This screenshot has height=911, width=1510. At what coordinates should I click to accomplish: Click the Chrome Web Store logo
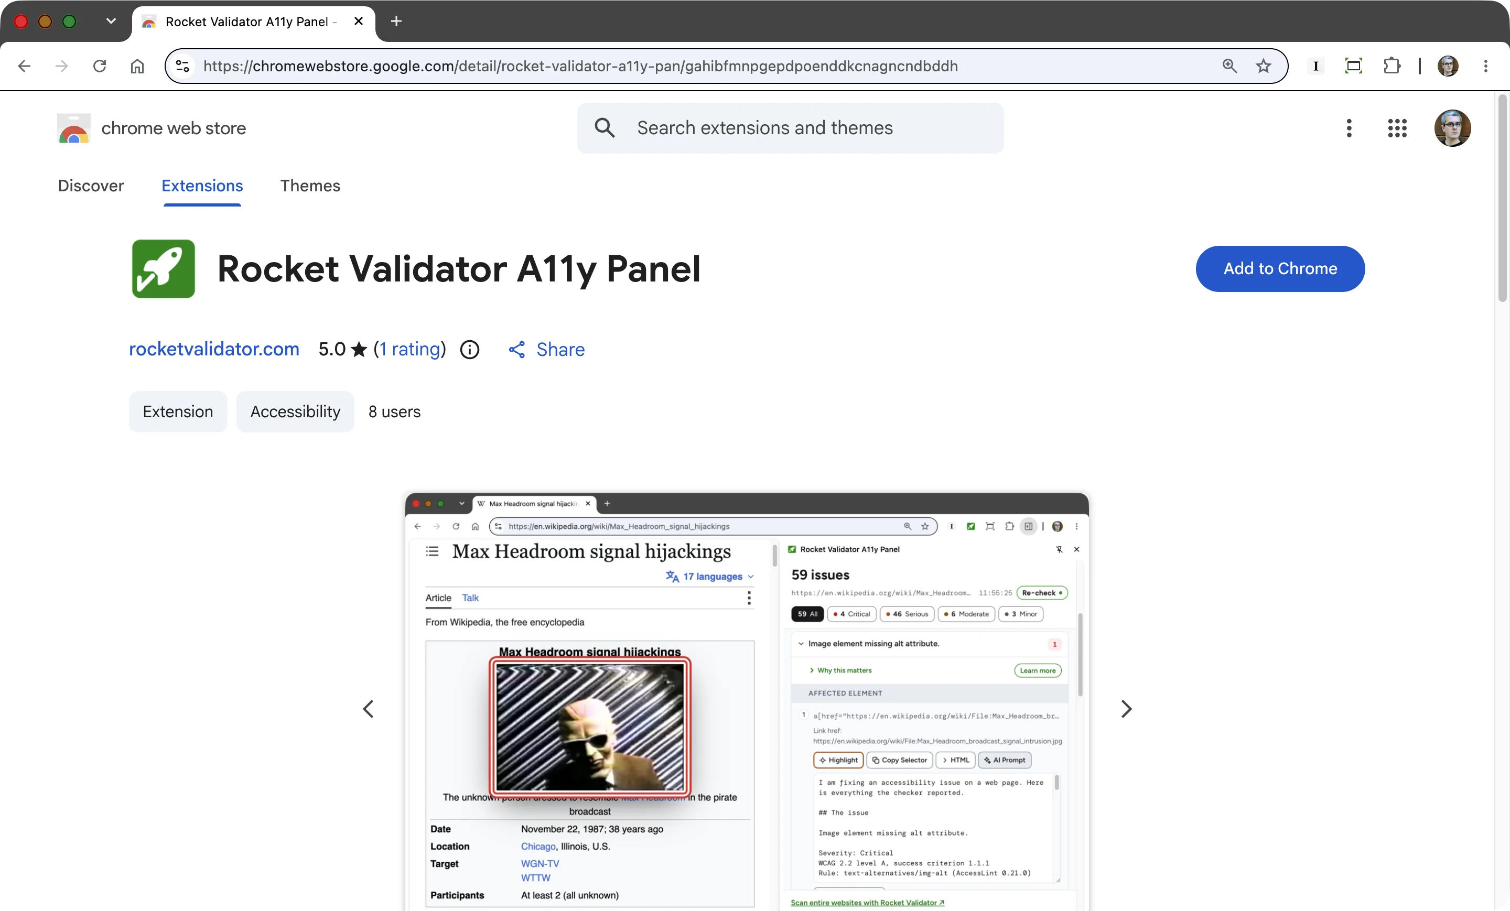coord(73,128)
